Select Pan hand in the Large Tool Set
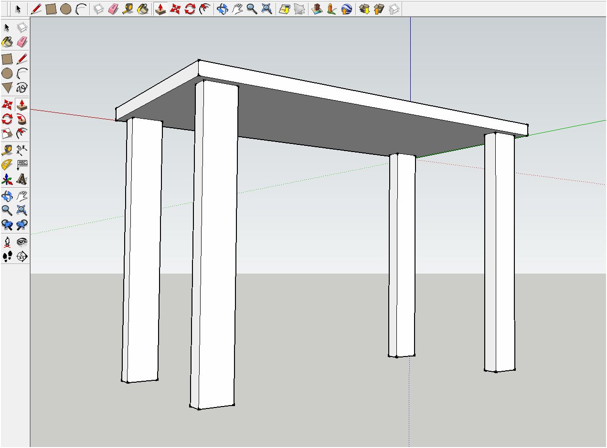 (x=22, y=196)
